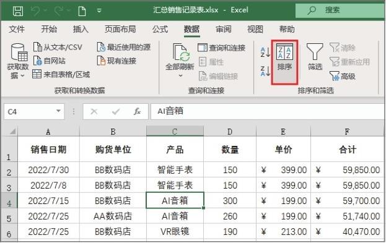Select column B header
This screenshot has width=386, height=243.
(x=113, y=132)
